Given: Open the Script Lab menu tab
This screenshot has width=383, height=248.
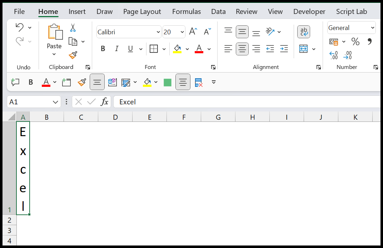Looking at the screenshot, I should coord(352,11).
